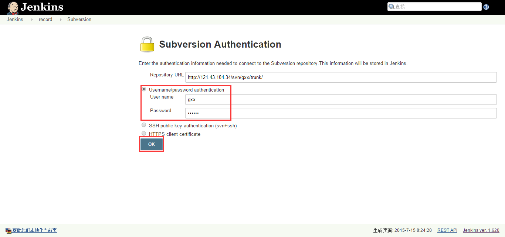Select SSH public key authentication option

pos(144,125)
